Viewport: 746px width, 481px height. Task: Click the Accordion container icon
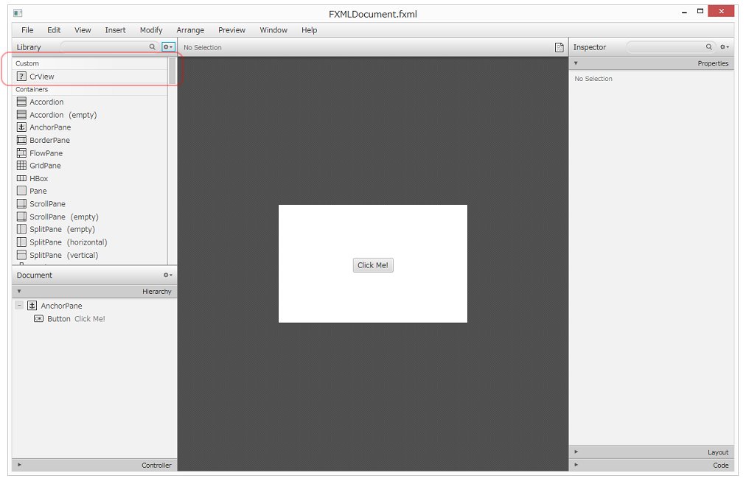tap(21, 102)
